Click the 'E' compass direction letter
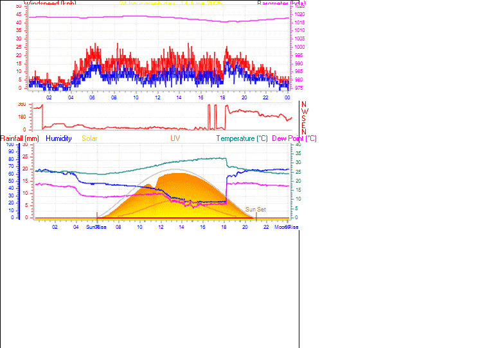The height and width of the screenshot is (348, 489). [304, 125]
